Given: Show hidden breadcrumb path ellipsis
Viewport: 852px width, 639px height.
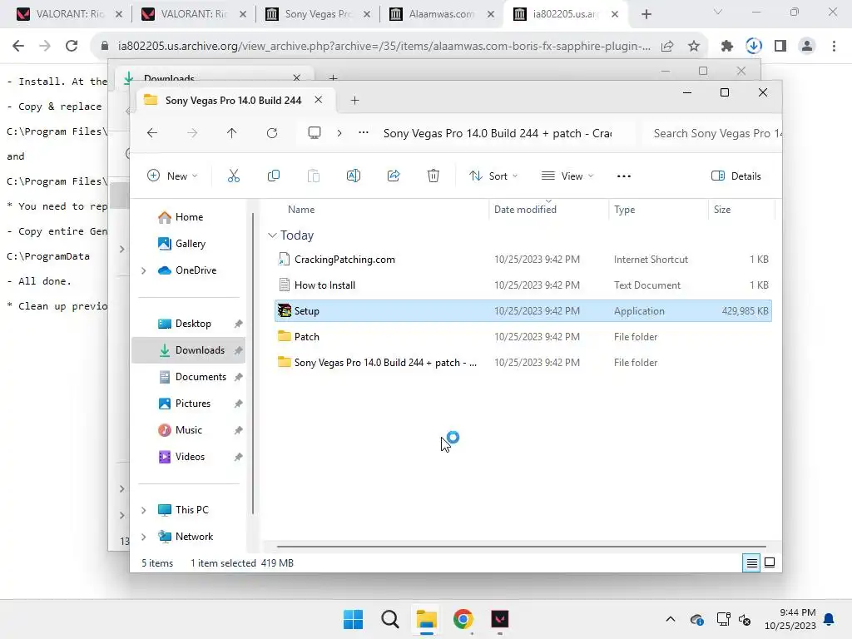Looking at the screenshot, I should (364, 133).
